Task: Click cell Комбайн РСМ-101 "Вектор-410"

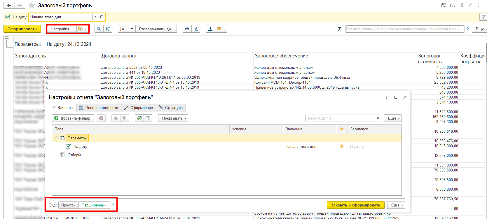Action: 335,82
